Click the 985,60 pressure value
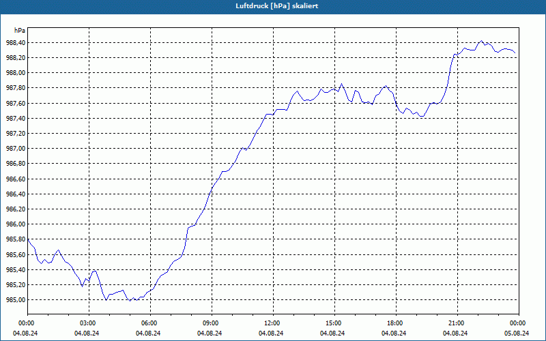The width and height of the screenshot is (546, 341). coord(16,254)
